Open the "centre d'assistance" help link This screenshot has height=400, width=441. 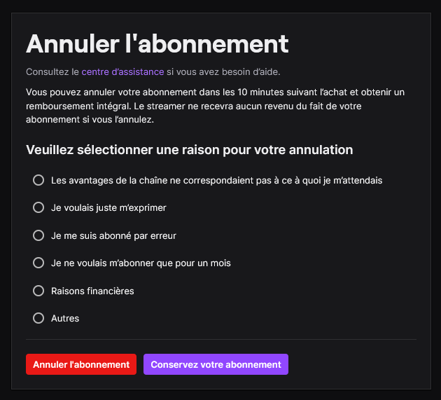[x=122, y=71]
